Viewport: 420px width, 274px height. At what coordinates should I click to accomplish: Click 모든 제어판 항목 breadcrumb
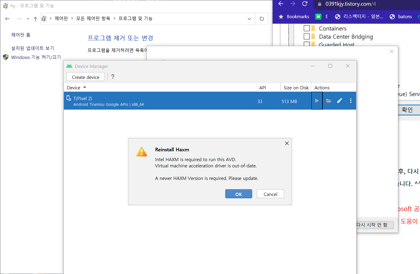click(x=93, y=18)
